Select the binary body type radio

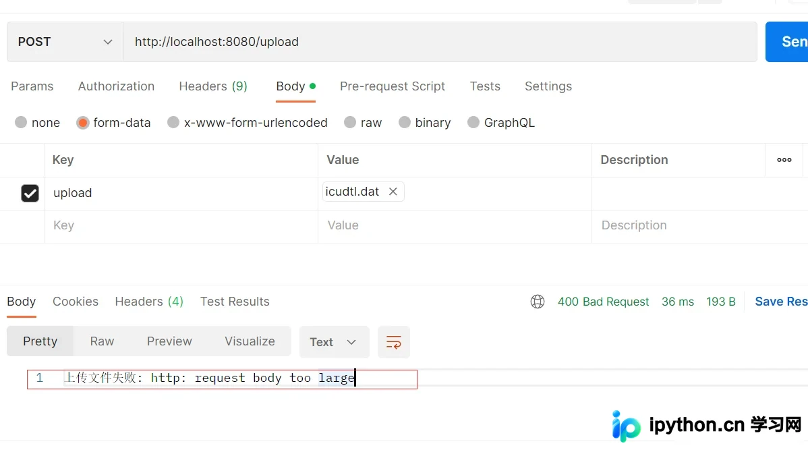coord(405,122)
